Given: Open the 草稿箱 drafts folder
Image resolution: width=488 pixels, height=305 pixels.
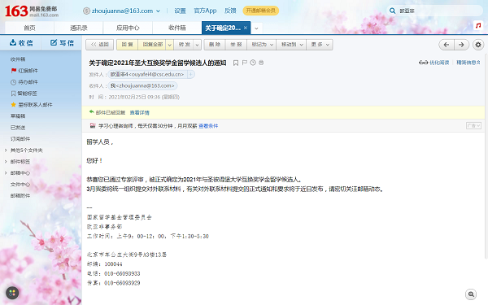Looking at the screenshot, I should tap(18, 116).
